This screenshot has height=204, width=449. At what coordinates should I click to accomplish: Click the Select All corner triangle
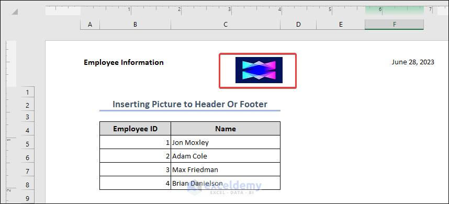coord(15,12)
